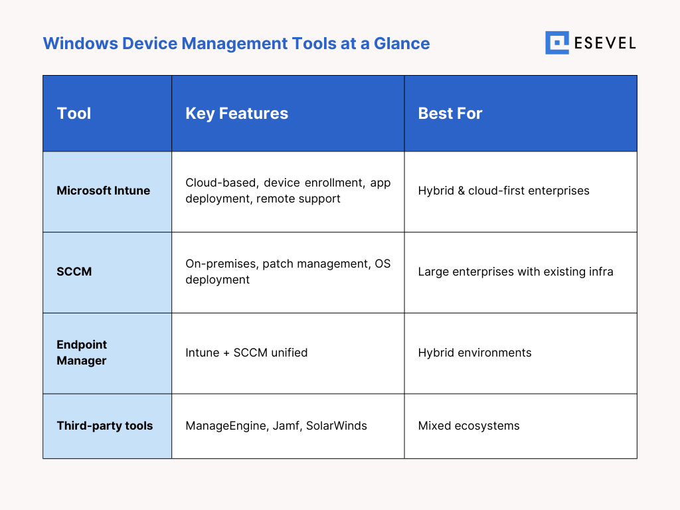Viewport: 680px width, 510px height.
Task: Click the 'Key Features' column header
Action: click(x=288, y=113)
